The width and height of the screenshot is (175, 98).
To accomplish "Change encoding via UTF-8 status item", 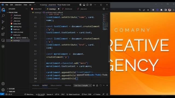I will pos(57,94).
